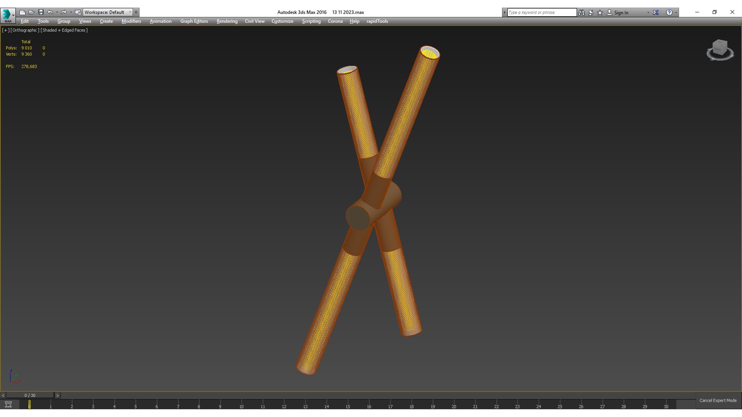Create a new scene file
742x417 pixels.
(x=22, y=12)
